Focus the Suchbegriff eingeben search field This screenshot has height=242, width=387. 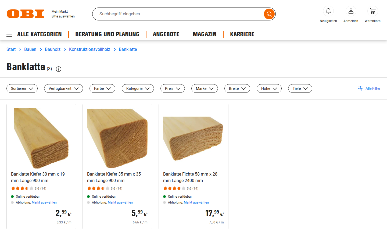[177, 14]
